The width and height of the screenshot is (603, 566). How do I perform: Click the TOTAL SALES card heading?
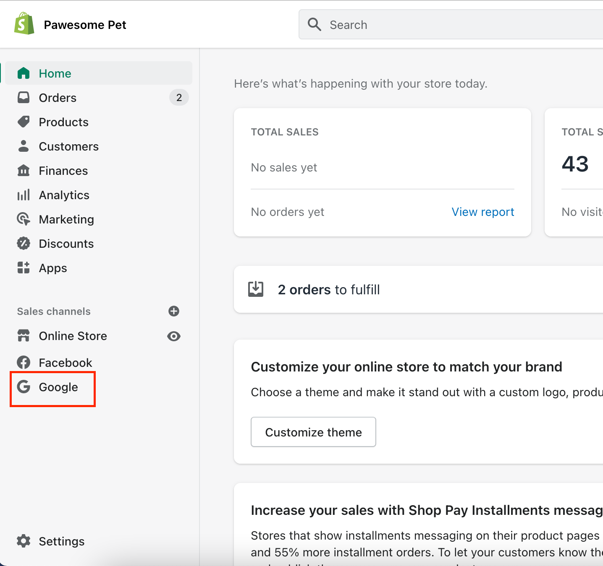285,132
